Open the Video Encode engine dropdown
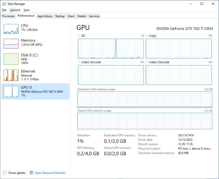 (x=79, y=62)
